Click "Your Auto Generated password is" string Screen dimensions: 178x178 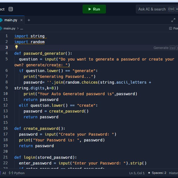[76, 94]
